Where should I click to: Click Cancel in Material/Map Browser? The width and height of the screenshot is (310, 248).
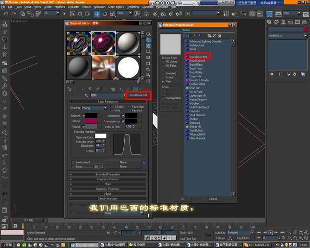coord(213,199)
